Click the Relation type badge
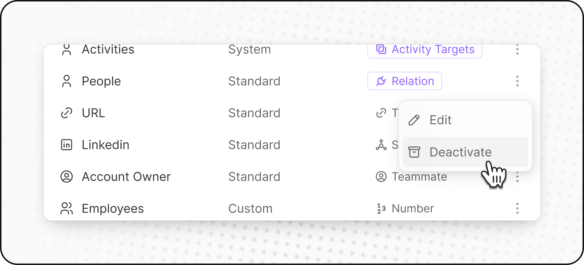Viewport: 584px width, 265px height. point(404,81)
